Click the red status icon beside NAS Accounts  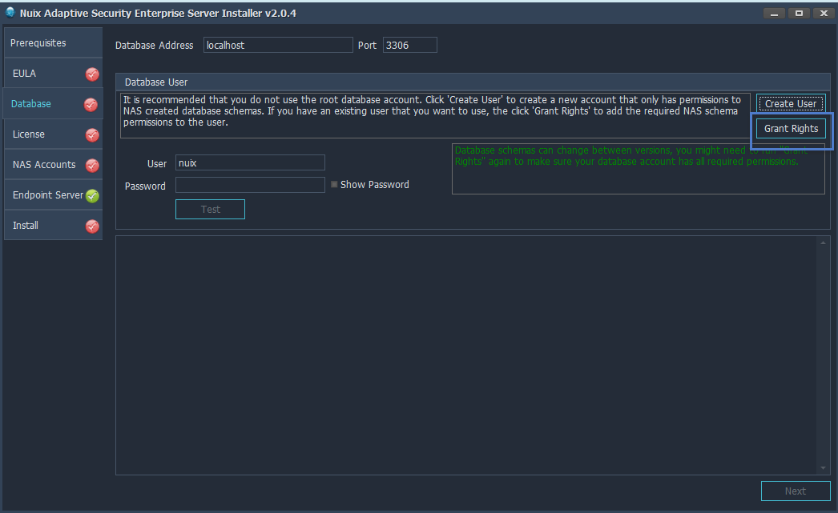click(x=92, y=166)
